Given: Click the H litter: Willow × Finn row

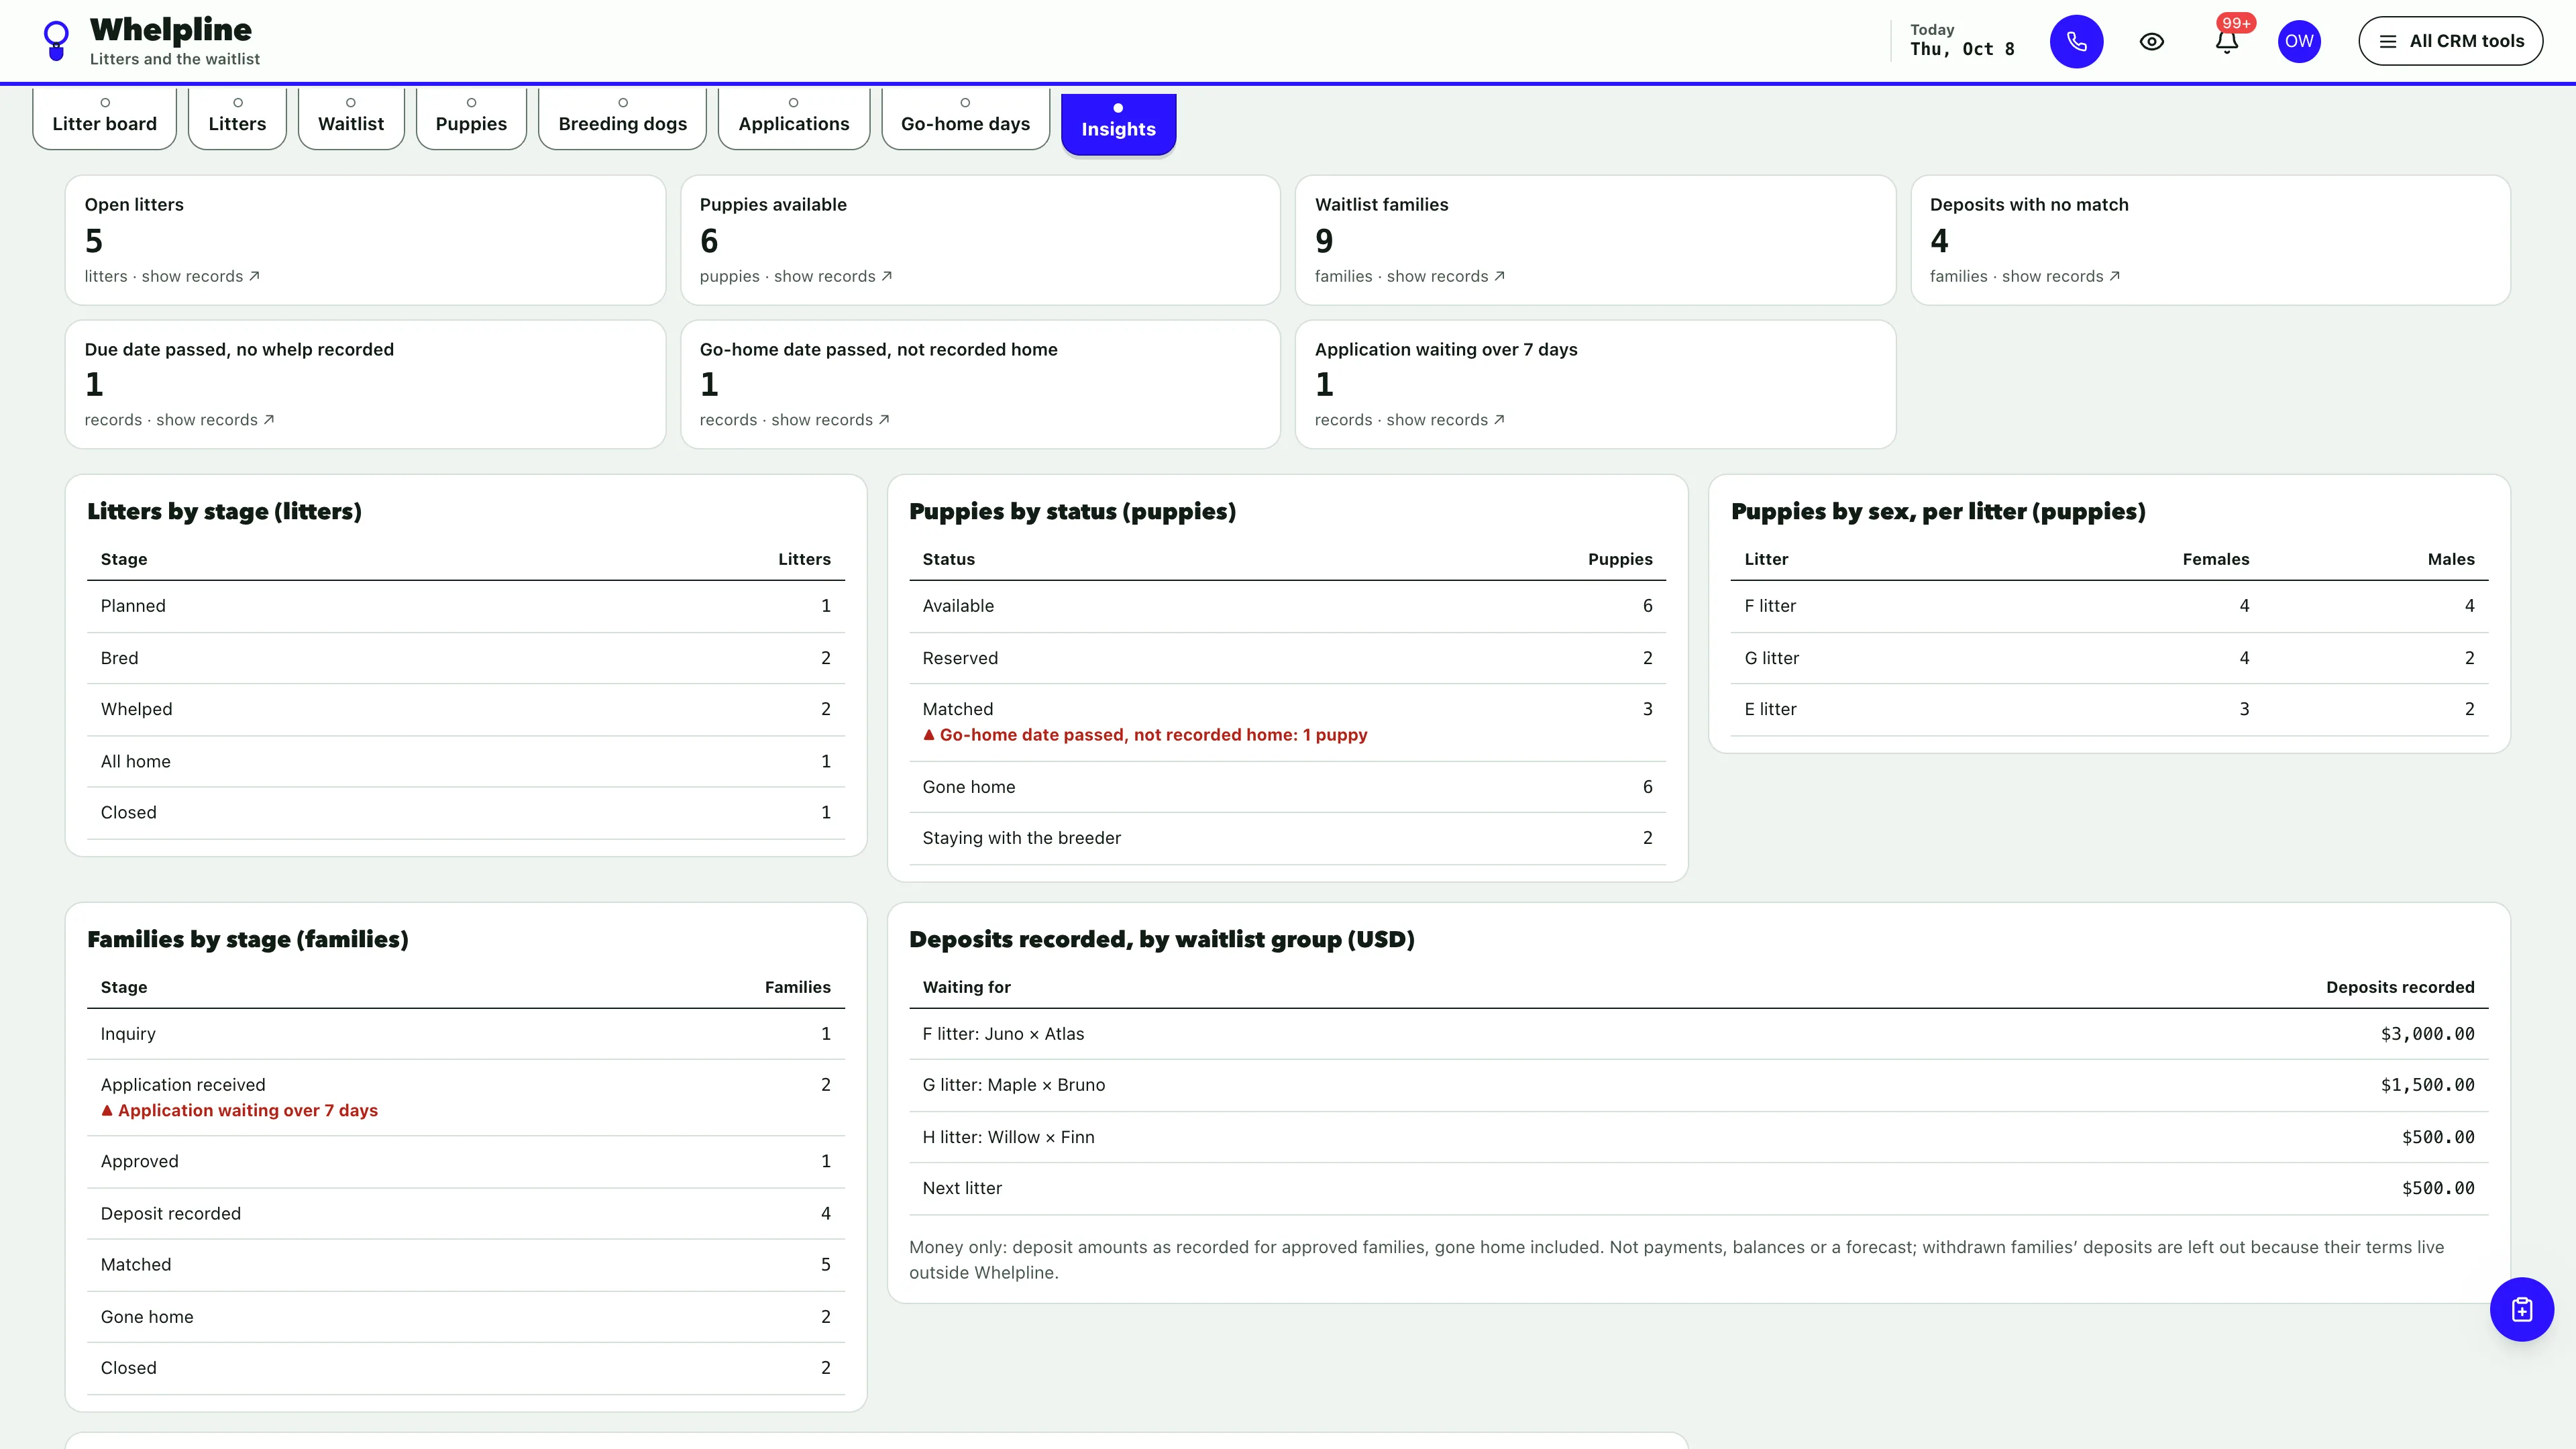Looking at the screenshot, I should coord(1698,1137).
